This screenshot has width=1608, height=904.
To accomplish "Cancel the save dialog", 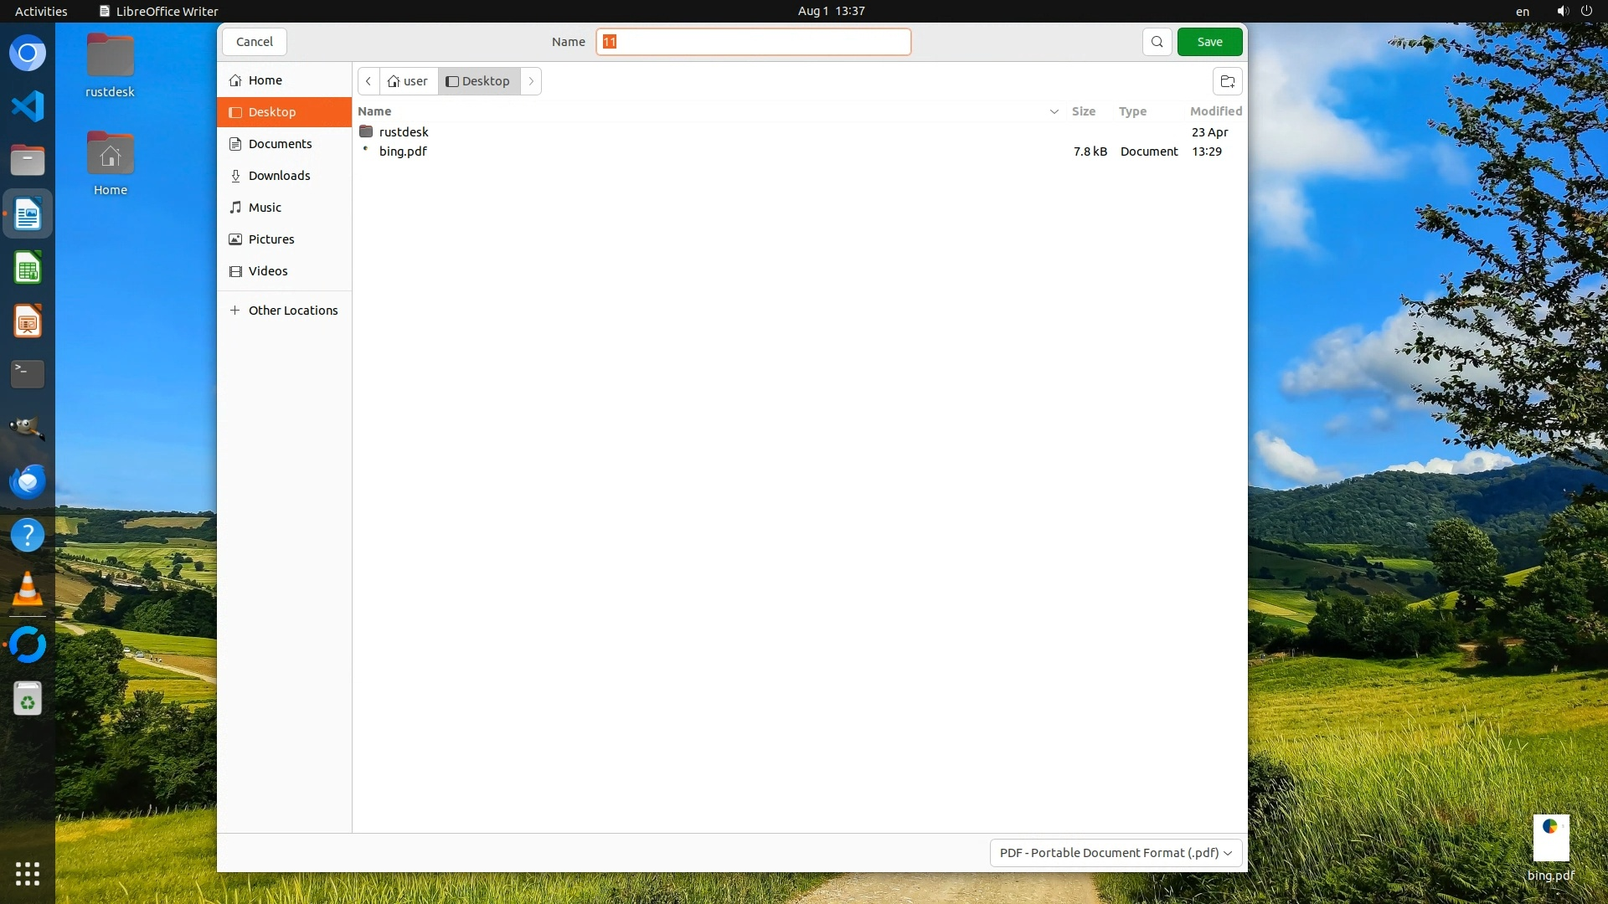I will [254, 42].
